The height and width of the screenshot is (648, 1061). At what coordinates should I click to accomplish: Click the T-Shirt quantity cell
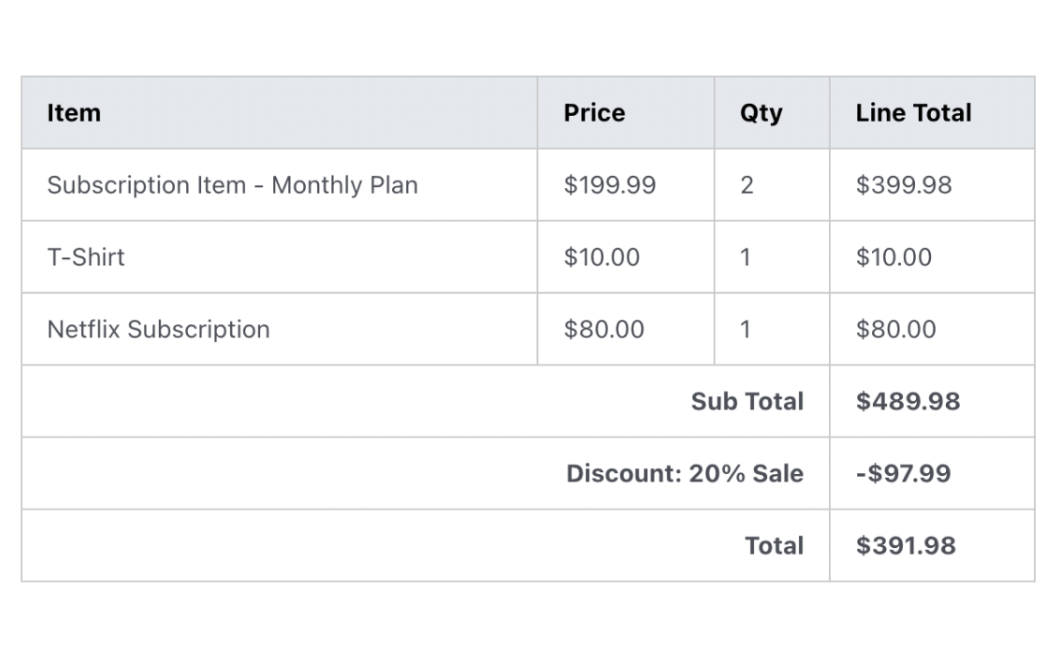[746, 257]
